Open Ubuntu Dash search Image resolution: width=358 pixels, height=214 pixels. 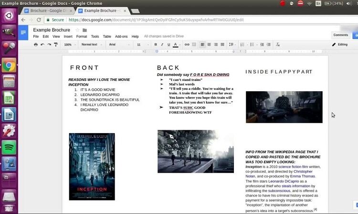click(9, 16)
